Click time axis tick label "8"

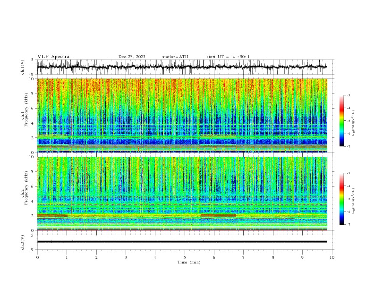click(x=273, y=257)
